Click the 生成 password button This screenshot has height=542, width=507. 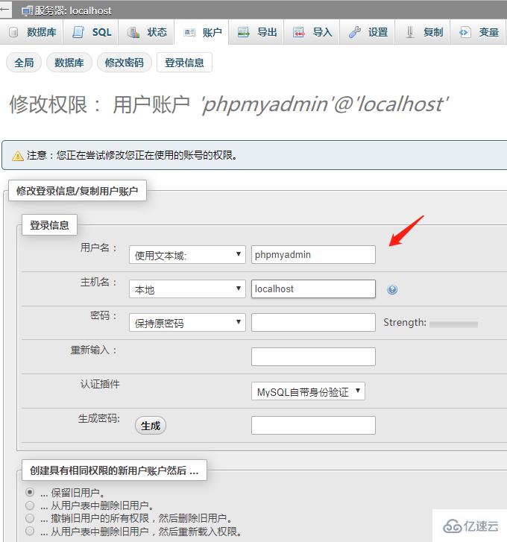151,426
